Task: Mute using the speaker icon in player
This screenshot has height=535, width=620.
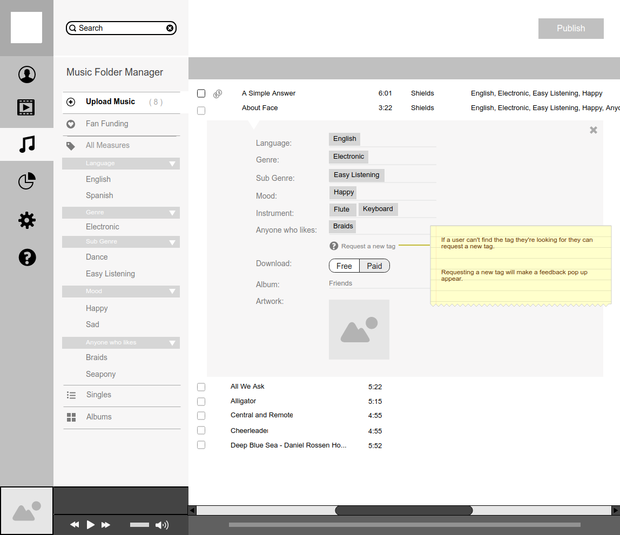Action: 161,525
